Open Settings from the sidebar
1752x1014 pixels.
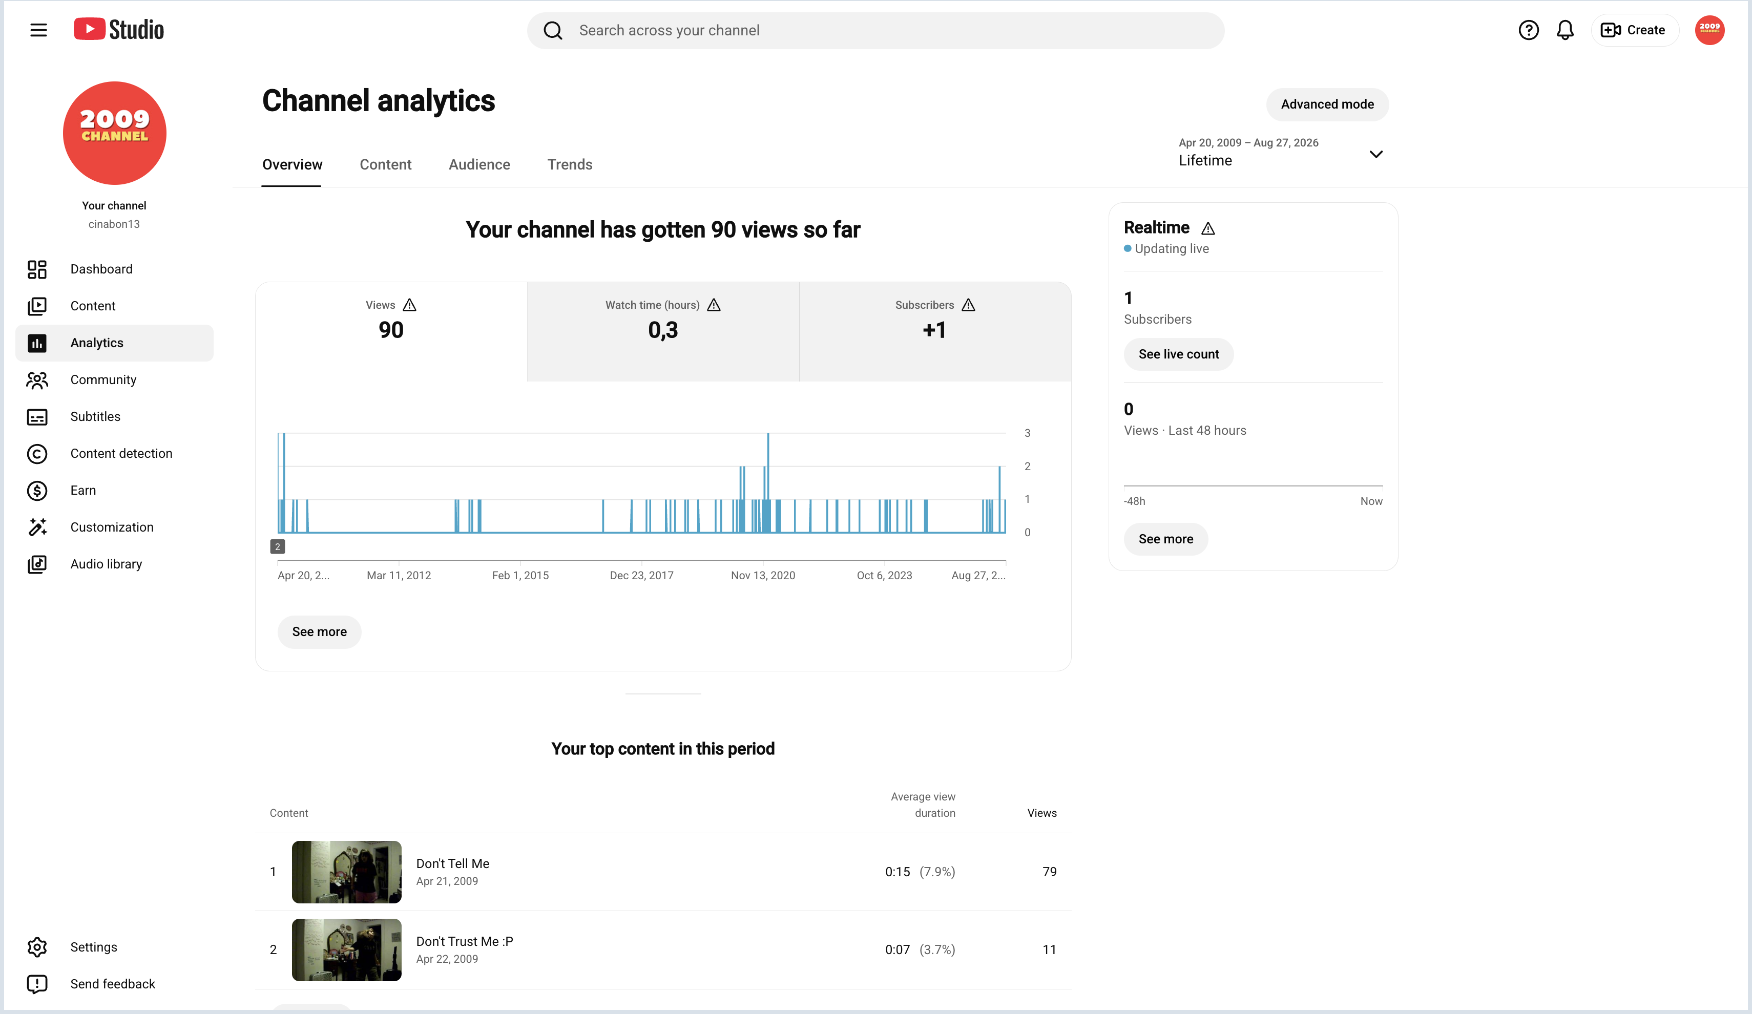point(114,946)
